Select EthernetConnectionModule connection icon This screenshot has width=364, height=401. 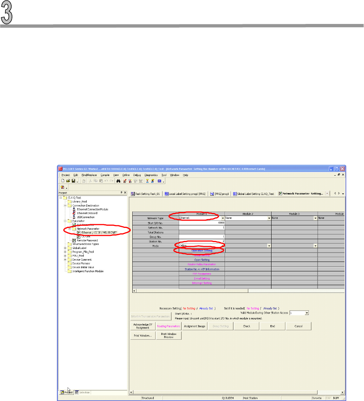tap(74, 209)
